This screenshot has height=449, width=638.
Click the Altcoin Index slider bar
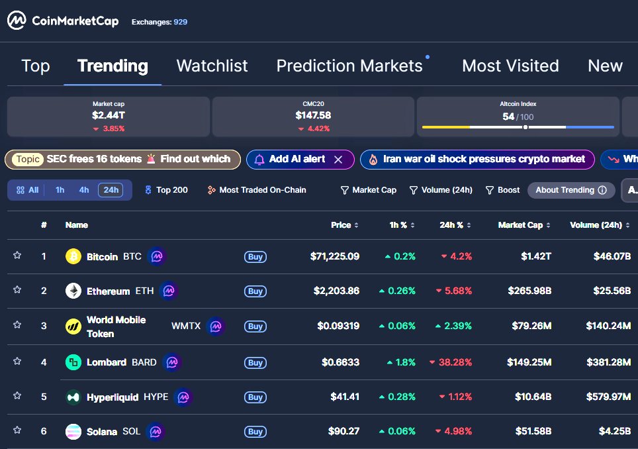click(x=518, y=127)
